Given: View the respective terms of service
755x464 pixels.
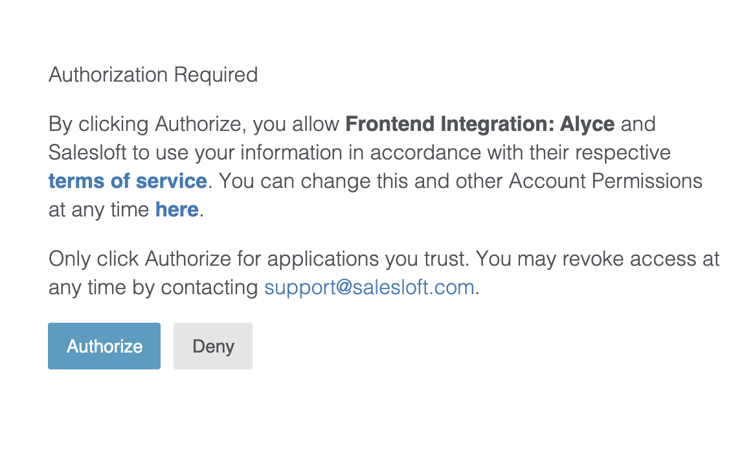Looking at the screenshot, I should coord(128,181).
